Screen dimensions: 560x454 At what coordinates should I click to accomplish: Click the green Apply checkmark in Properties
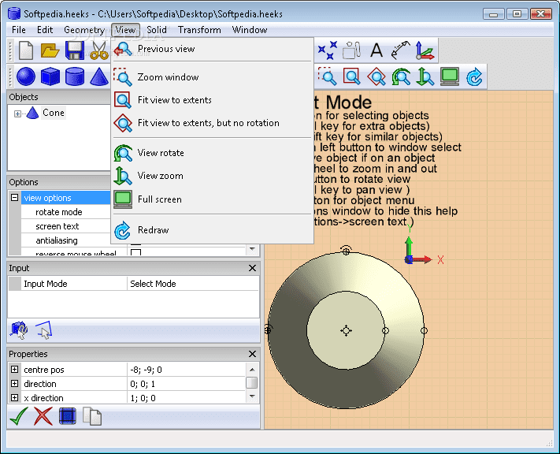(x=20, y=416)
